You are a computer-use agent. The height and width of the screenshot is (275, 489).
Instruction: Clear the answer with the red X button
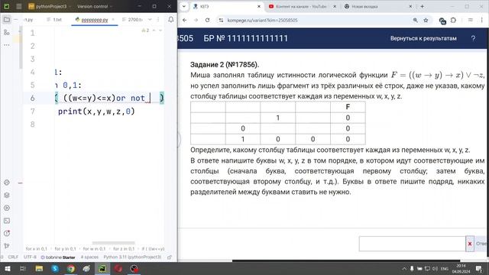pyautogui.click(x=470, y=244)
